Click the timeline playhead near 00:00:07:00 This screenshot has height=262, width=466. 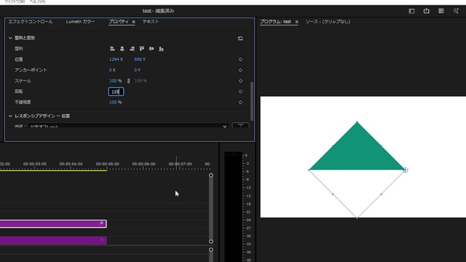coord(176,163)
